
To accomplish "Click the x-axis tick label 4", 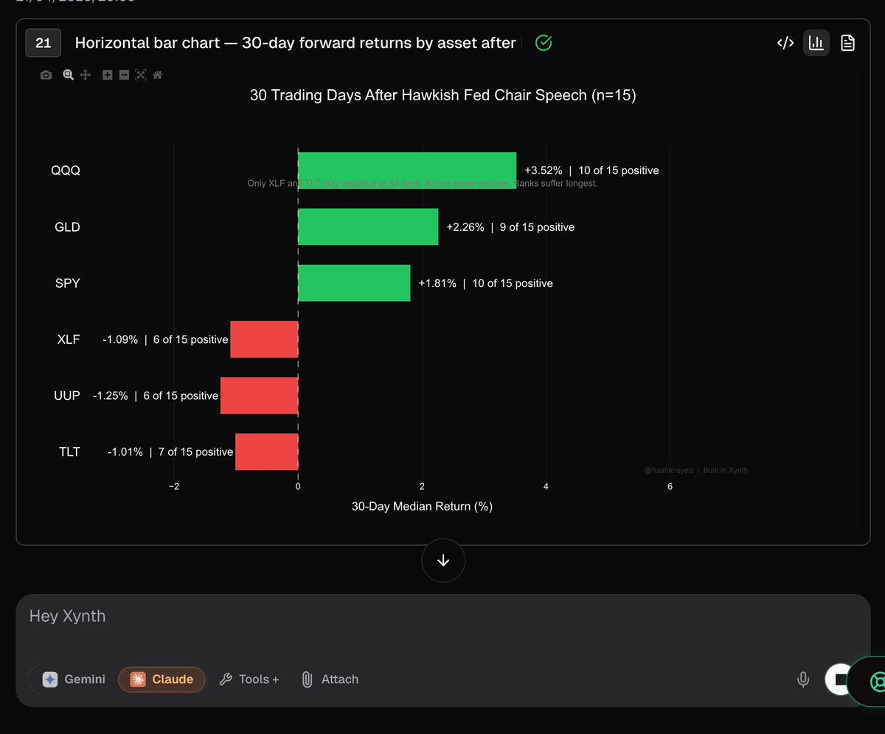I will 546,486.
